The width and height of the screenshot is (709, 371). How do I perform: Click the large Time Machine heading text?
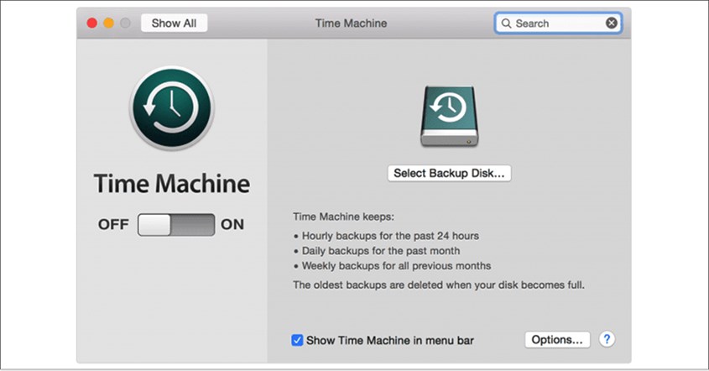(x=172, y=184)
